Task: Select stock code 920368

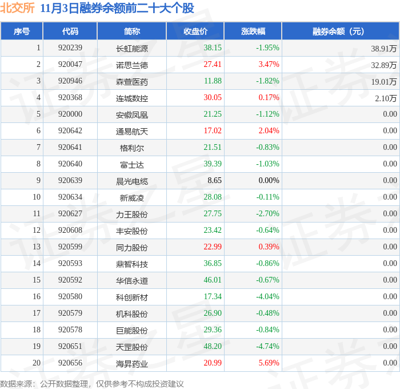Action: point(70,98)
